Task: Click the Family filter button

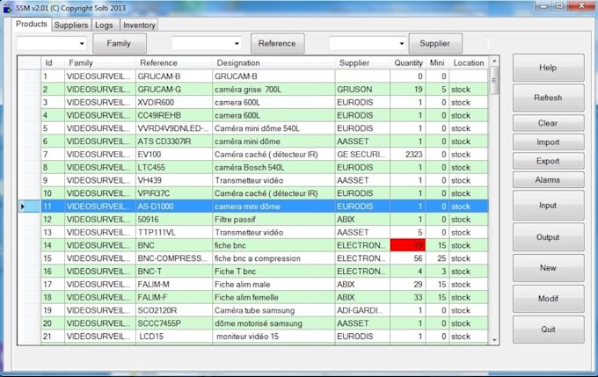Action: pyautogui.click(x=120, y=43)
